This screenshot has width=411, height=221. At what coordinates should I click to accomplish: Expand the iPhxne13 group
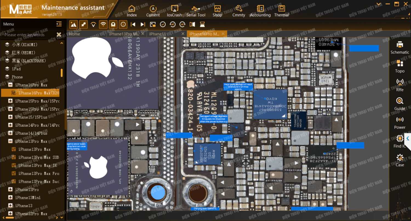10,205
